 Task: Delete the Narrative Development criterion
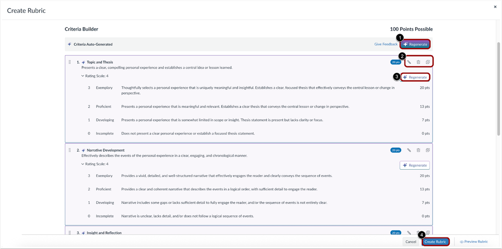click(418, 150)
